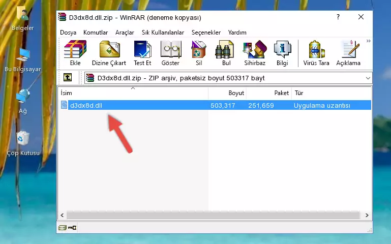Viewport: 391px width, 244px height.
Task: Go up one folder level icon
Action: point(68,77)
